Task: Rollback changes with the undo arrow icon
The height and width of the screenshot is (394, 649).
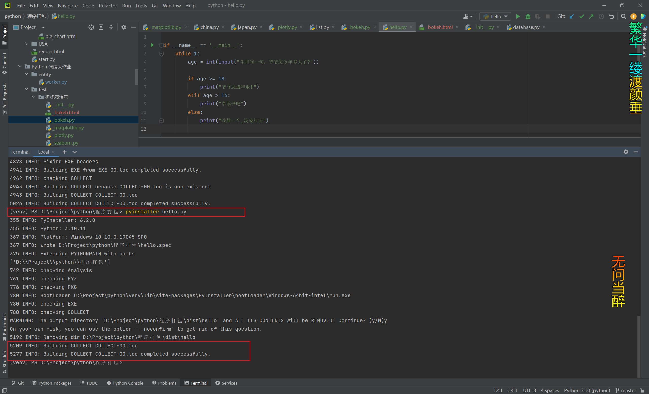Action: click(x=611, y=16)
